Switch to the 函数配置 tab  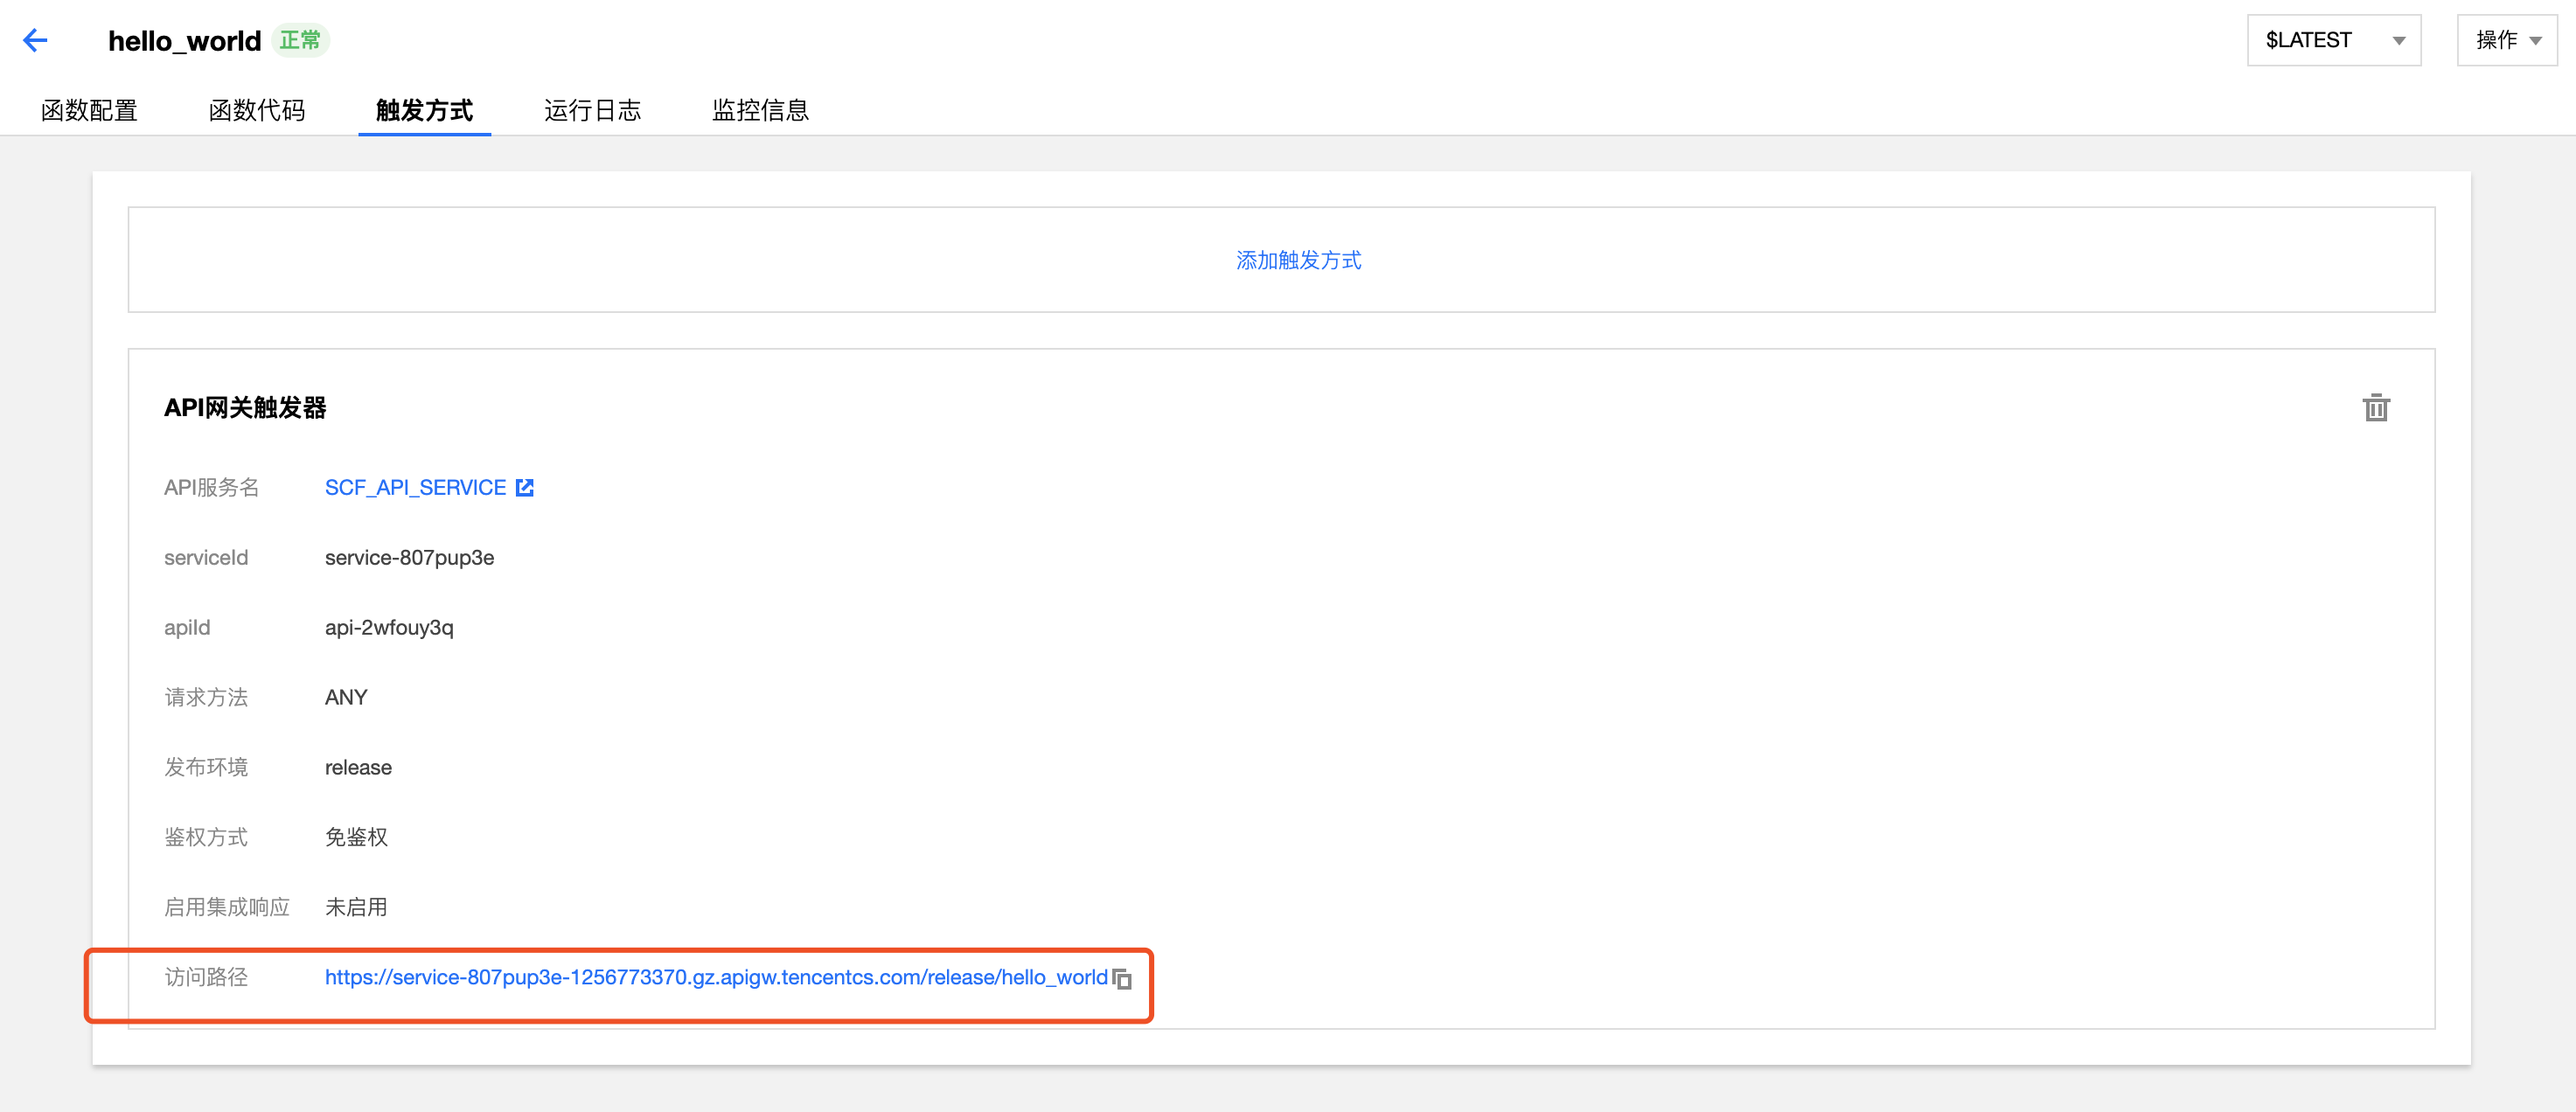(x=89, y=110)
